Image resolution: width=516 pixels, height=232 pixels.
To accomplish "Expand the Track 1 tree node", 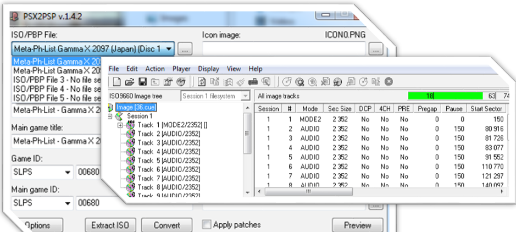I will click(120, 125).
